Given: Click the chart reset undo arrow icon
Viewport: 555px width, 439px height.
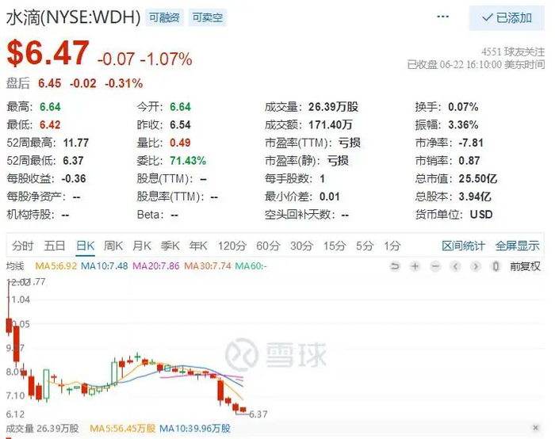Looking at the screenshot, I should coord(395,266).
